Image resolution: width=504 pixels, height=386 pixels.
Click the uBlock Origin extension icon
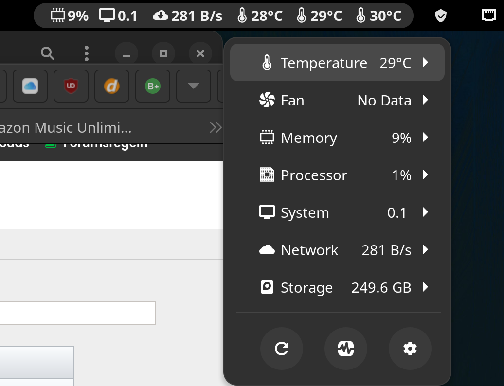71,86
